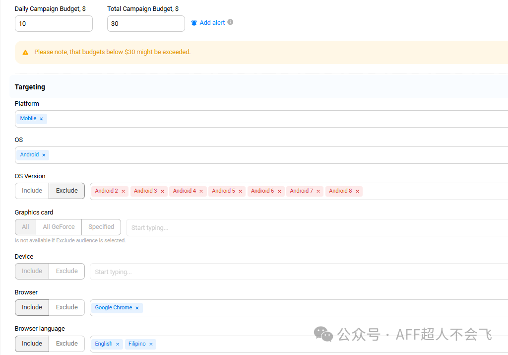Choose Specified graphics card option

pos(101,227)
